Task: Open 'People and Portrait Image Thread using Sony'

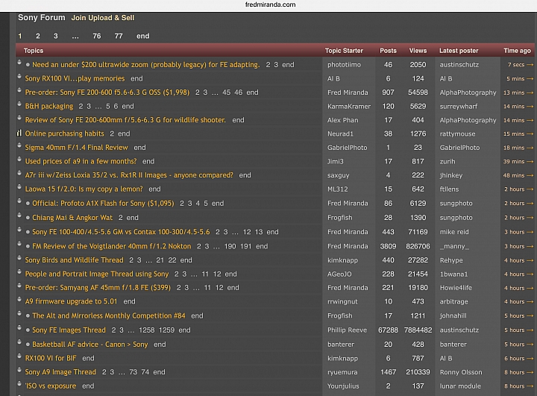Action: 97,274
